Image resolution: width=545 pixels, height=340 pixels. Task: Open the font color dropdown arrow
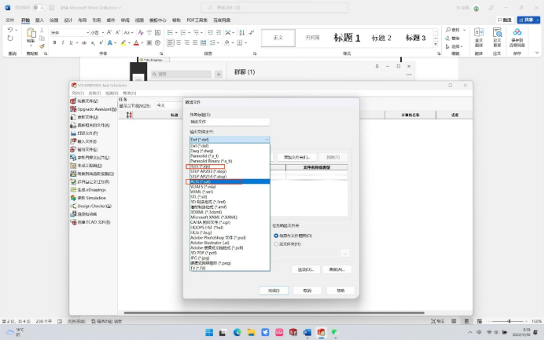pos(142,43)
